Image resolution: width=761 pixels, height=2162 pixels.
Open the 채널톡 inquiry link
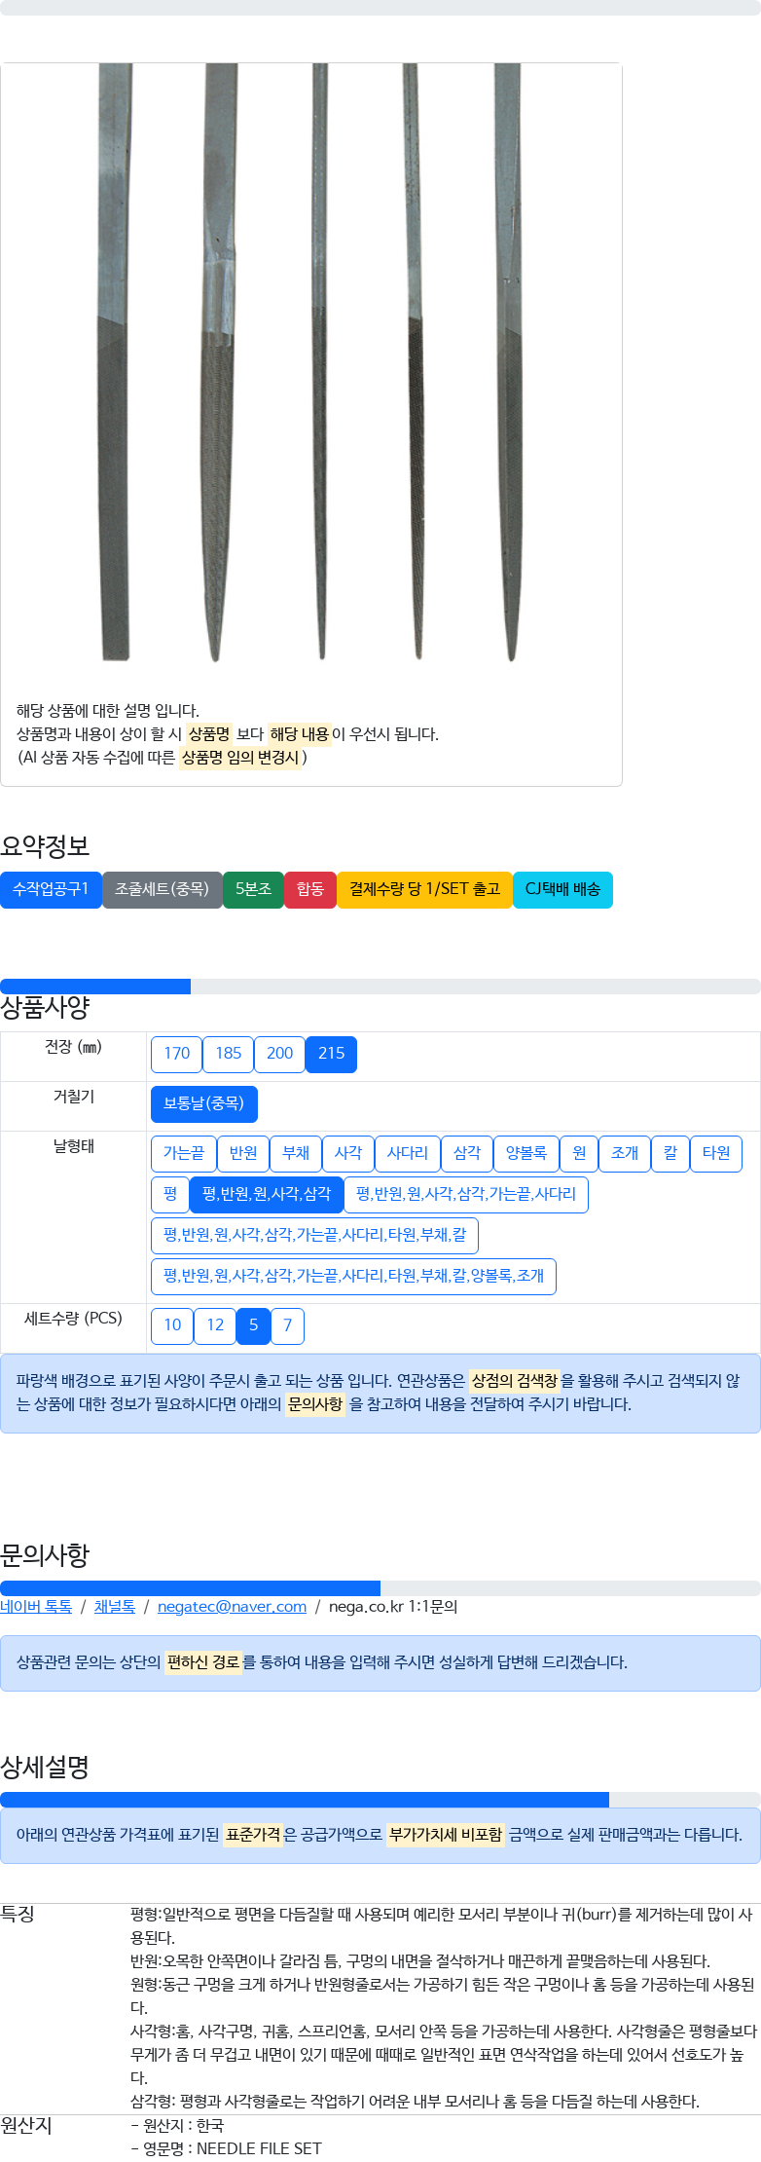(114, 1607)
